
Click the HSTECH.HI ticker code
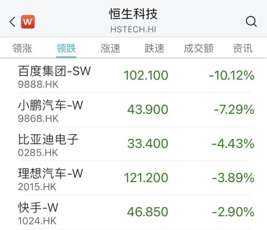pos(133,29)
